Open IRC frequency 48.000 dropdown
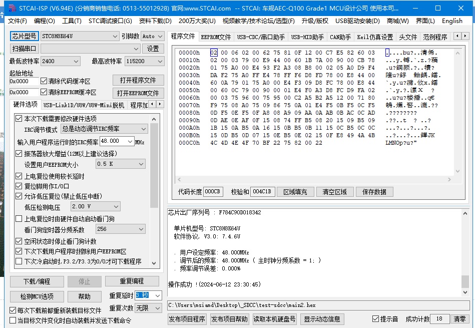 [x=130, y=141]
